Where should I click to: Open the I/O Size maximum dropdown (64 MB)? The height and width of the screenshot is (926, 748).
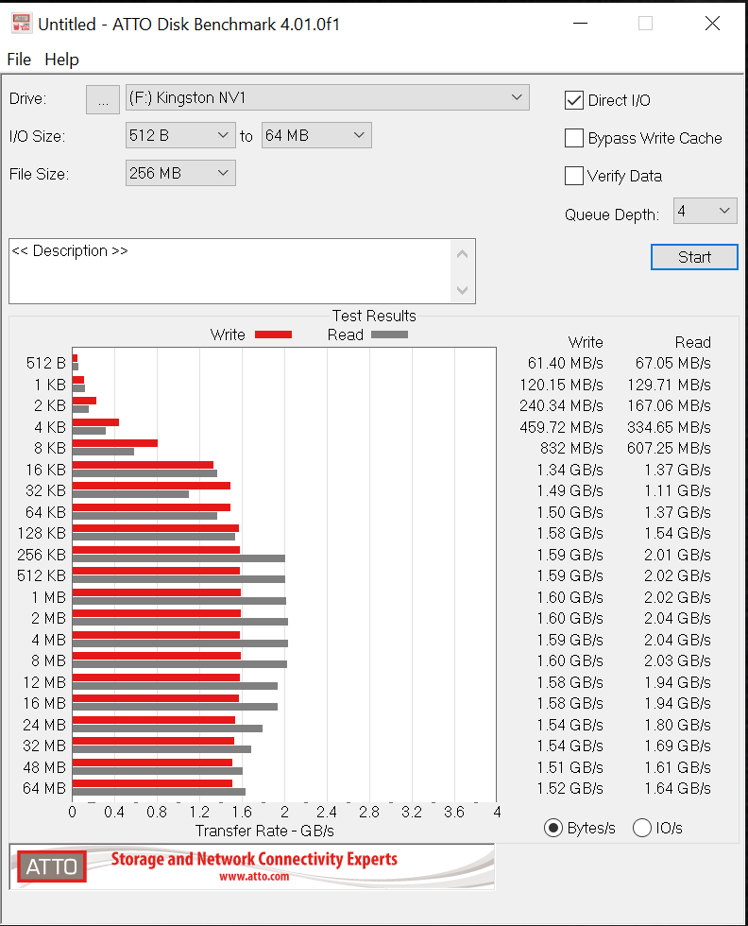(315, 135)
